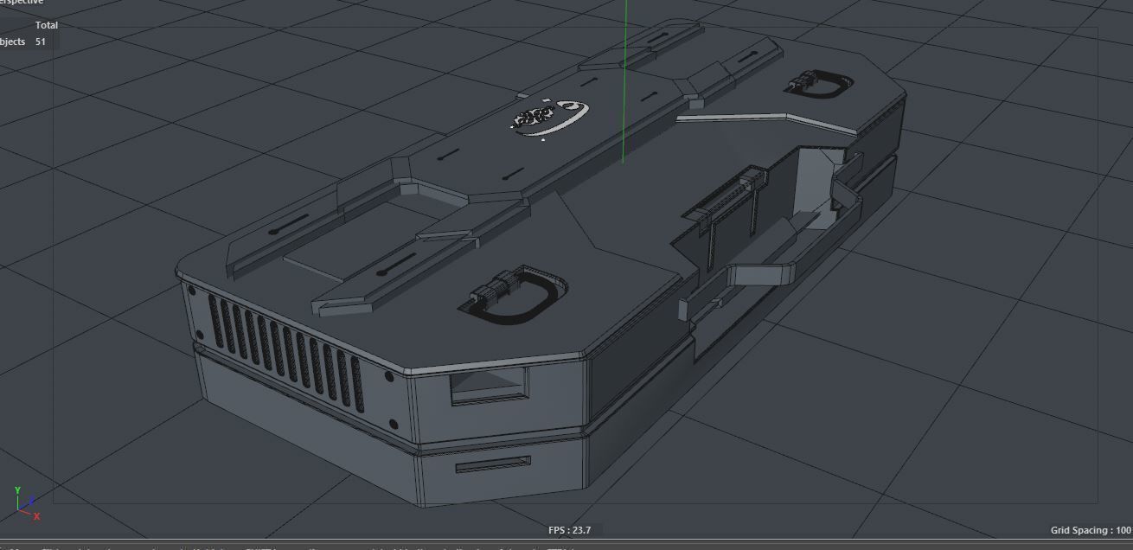Viewport: 1133px width, 550px height.
Task: Click the status bar hint text
Action: 294,547
